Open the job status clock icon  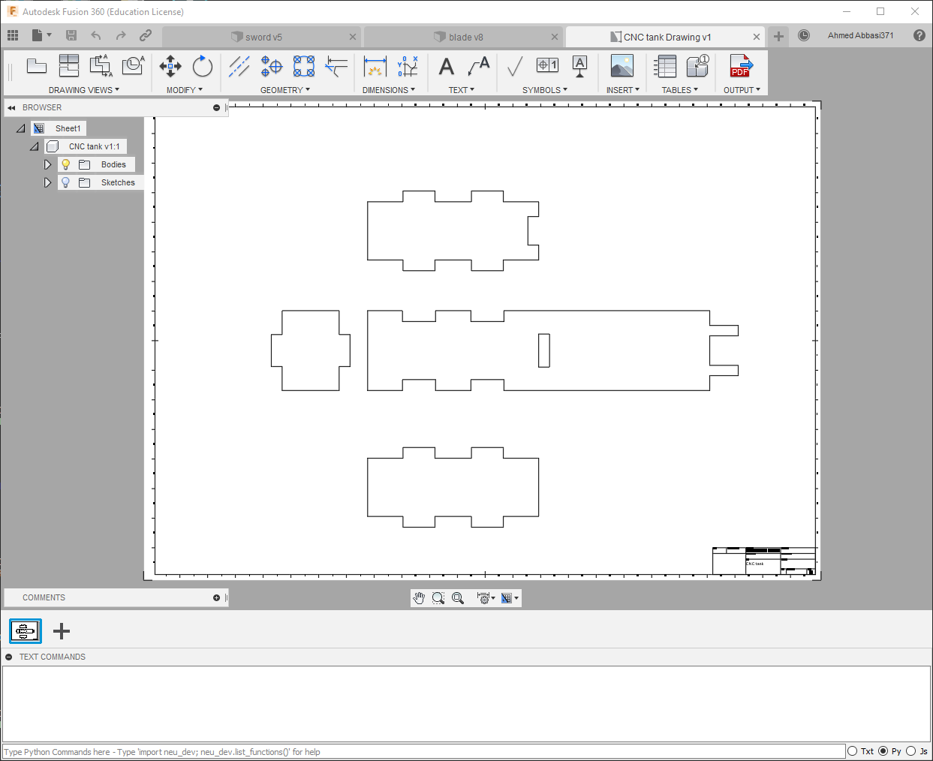click(804, 35)
